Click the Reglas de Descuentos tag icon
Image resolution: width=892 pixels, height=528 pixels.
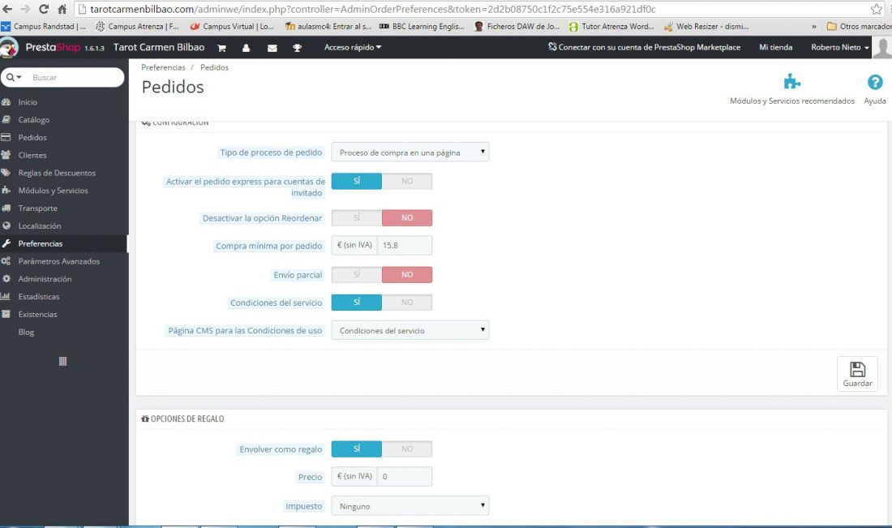[6, 173]
